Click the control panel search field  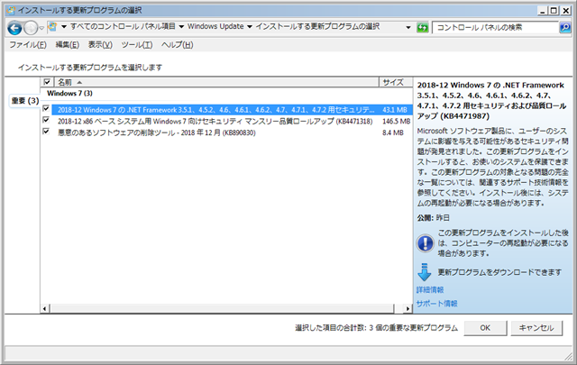click(x=495, y=27)
